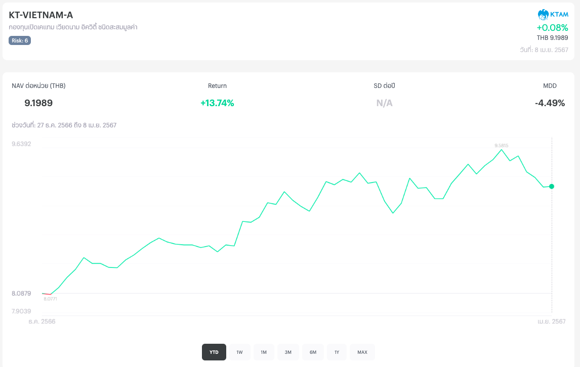Show the MAX chart range

[x=362, y=352]
